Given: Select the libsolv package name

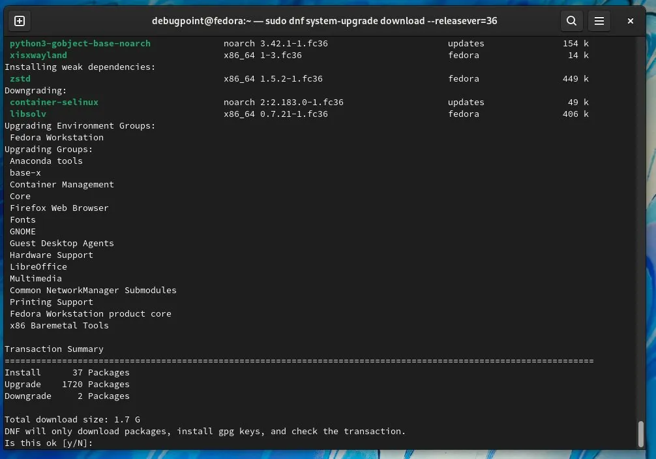Looking at the screenshot, I should [27, 114].
